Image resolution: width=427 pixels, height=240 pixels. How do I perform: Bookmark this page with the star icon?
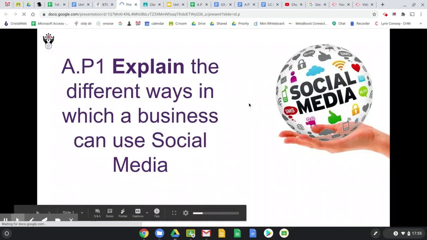click(x=374, y=14)
